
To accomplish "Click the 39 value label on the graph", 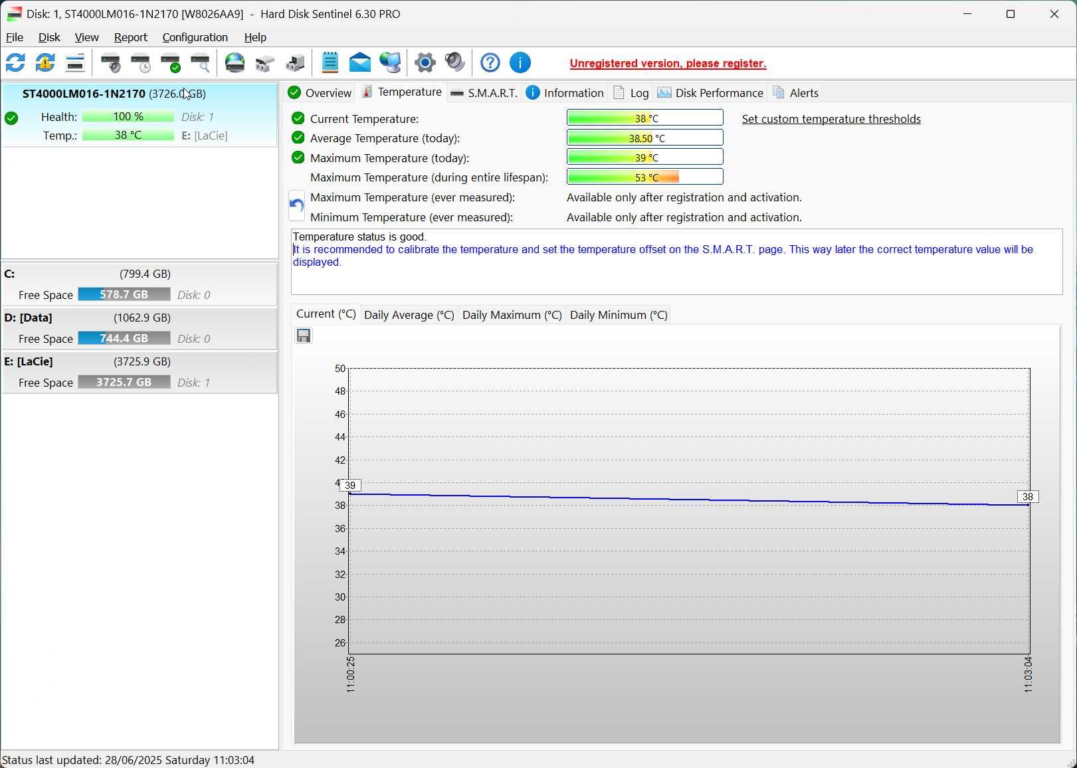I will click(351, 486).
